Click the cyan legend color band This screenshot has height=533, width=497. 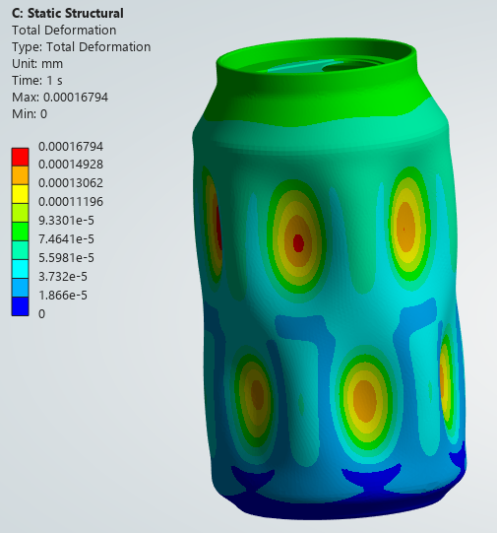(x=20, y=269)
